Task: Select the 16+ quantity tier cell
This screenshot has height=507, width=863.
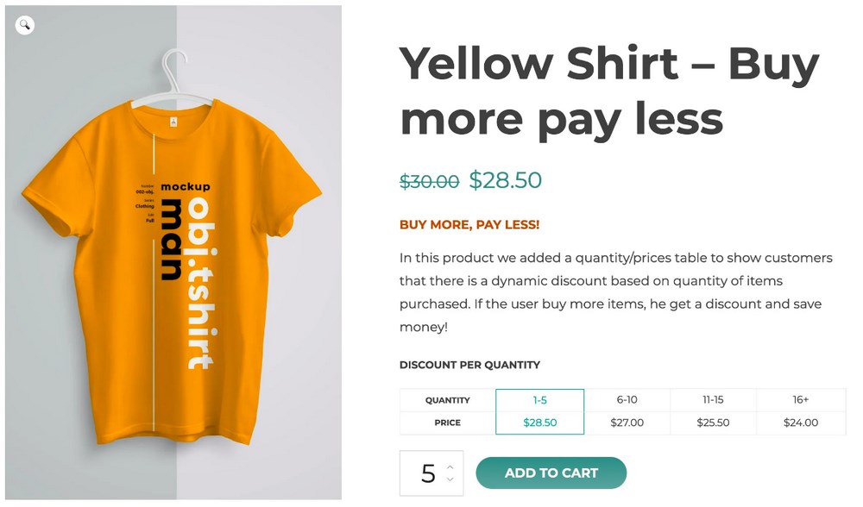Action: point(800,400)
